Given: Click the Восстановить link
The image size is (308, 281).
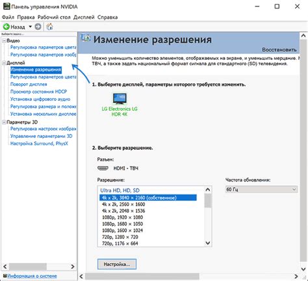Looking at the screenshot, I should (279, 49).
